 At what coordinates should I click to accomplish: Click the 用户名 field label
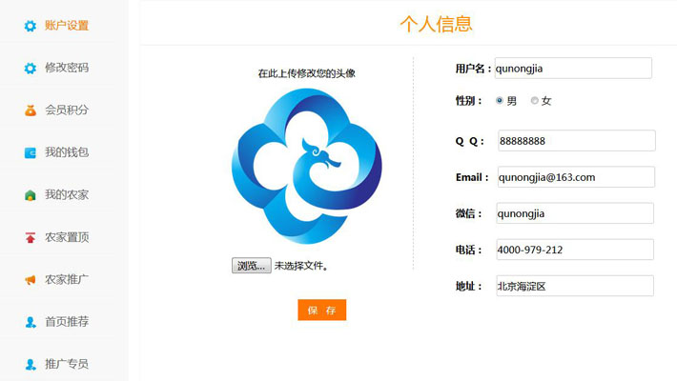(474, 69)
